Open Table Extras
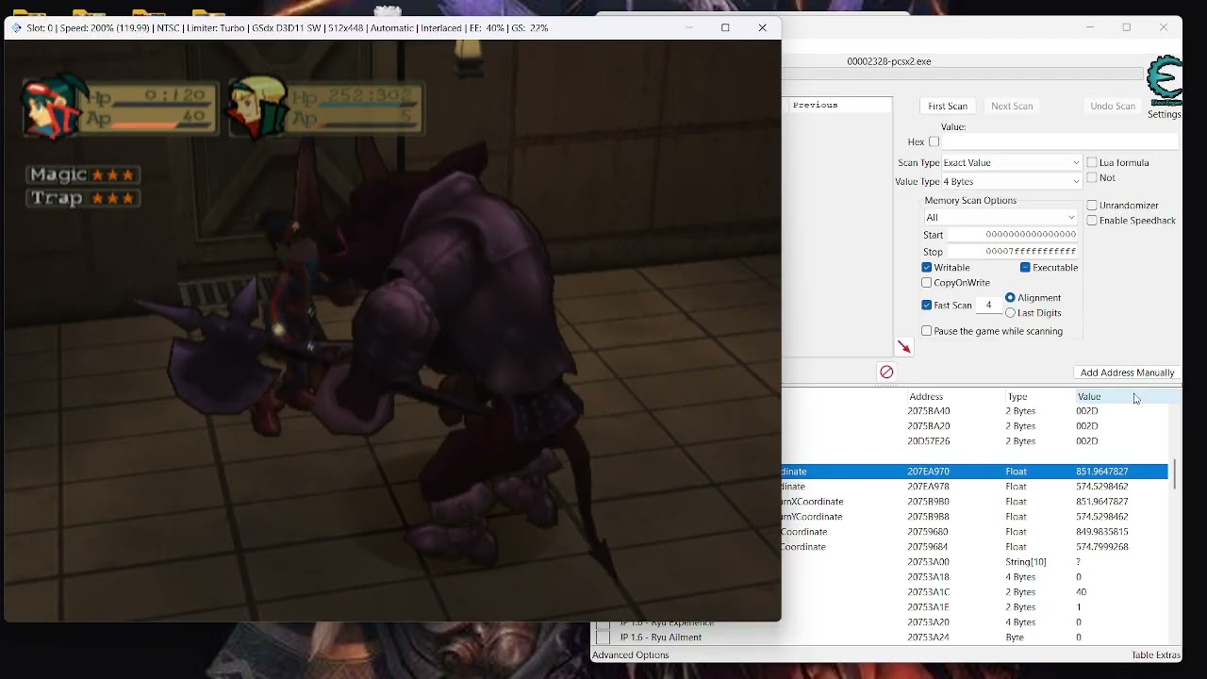The width and height of the screenshot is (1207, 679). [1155, 654]
